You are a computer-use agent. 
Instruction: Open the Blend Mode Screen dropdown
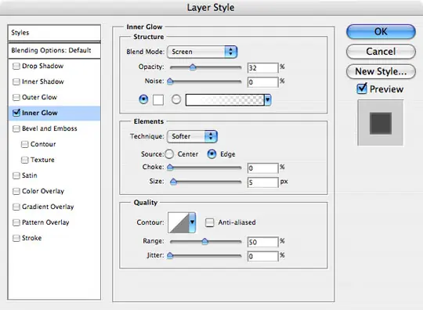202,52
